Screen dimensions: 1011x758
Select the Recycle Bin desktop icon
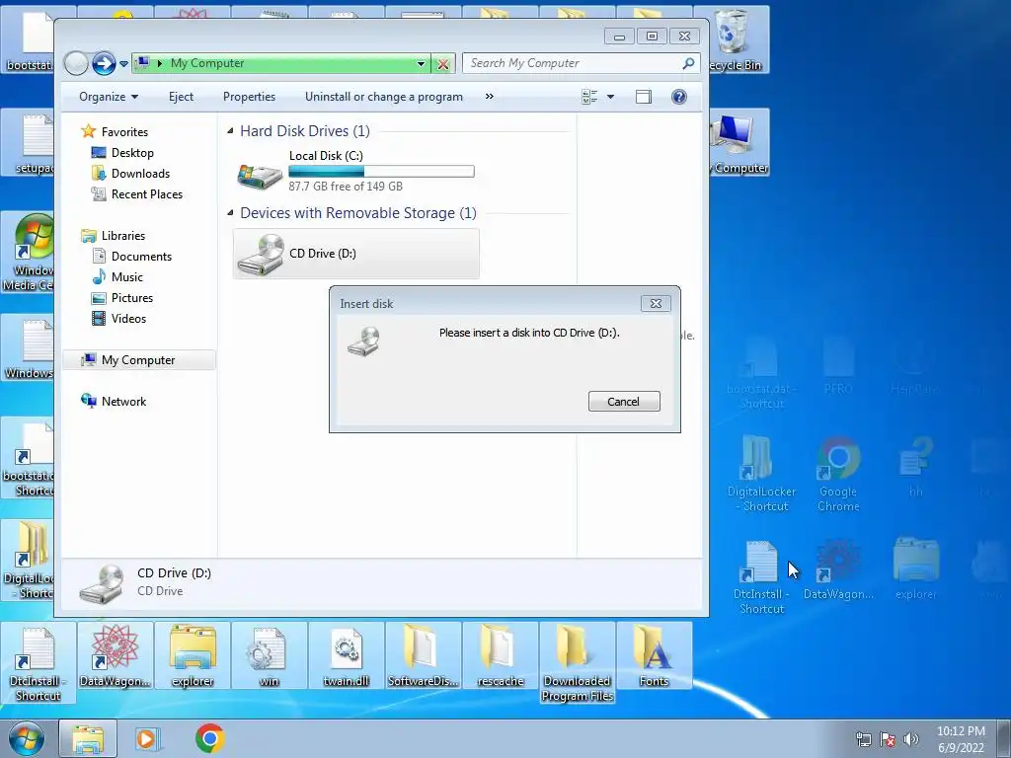(x=739, y=39)
